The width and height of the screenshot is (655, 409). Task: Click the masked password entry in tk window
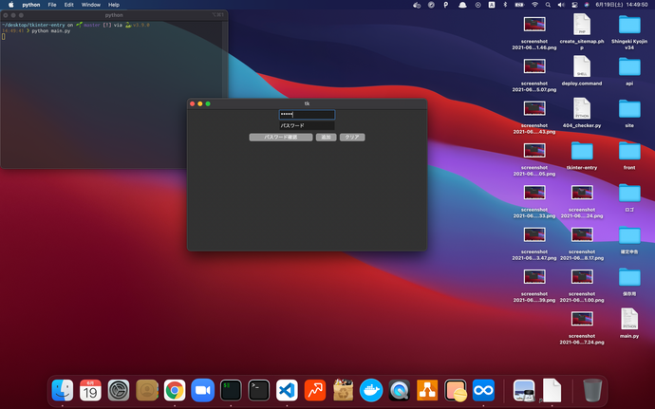307,115
